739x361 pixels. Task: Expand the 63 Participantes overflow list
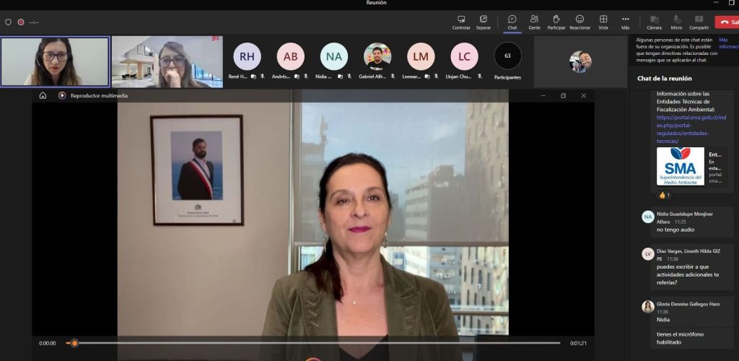507,56
